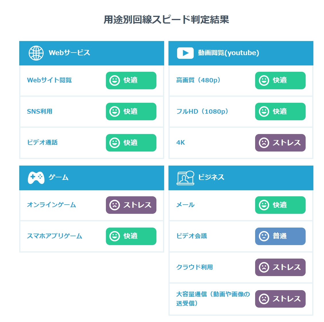Screen dimensions: 324x322
Task: Click the ストレス badge for 大容量通信
Action: point(280,299)
